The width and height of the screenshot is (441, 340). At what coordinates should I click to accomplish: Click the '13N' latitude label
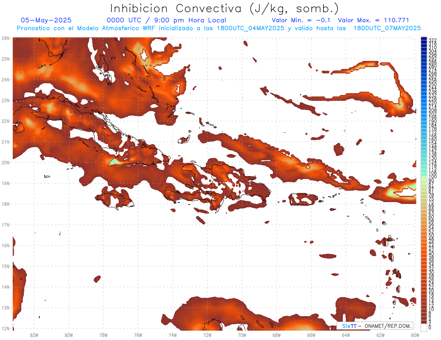pyautogui.click(x=6, y=307)
